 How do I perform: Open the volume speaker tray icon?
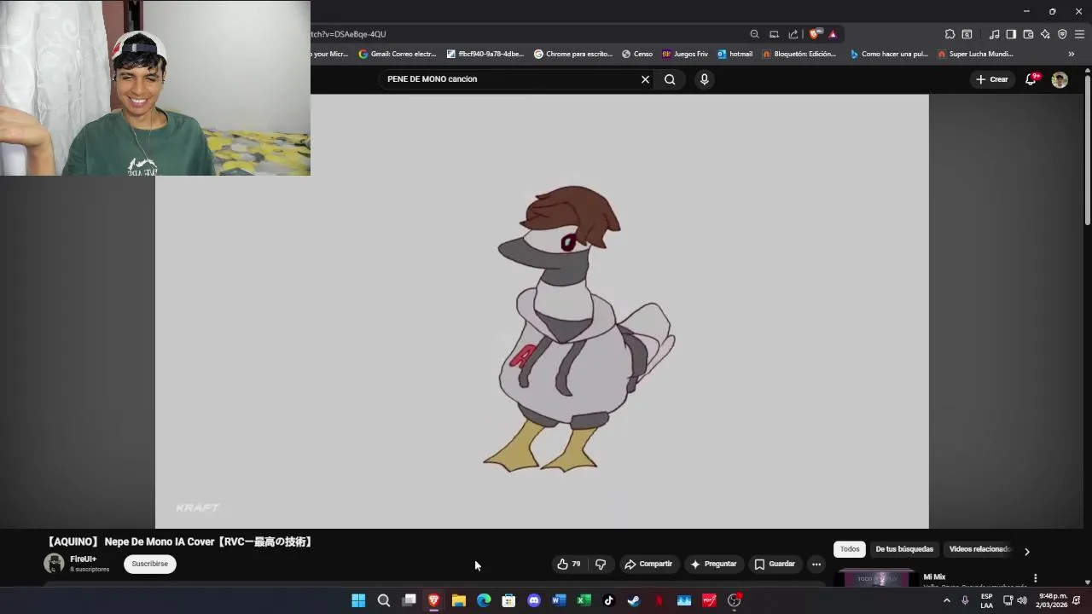[x=1022, y=600]
